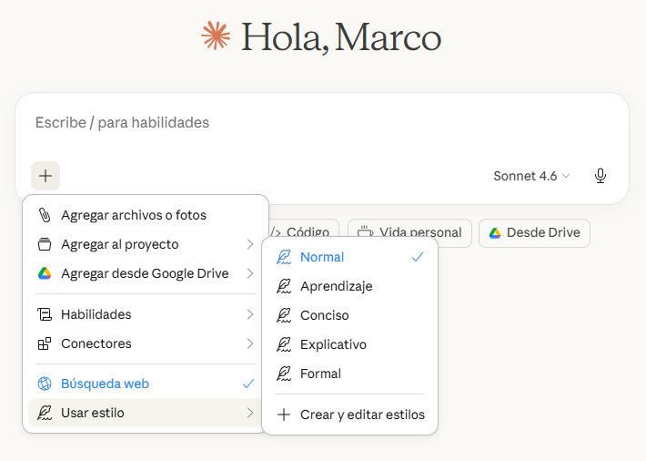Click the Google Drive icon in menu
646x461 pixels.
point(44,273)
